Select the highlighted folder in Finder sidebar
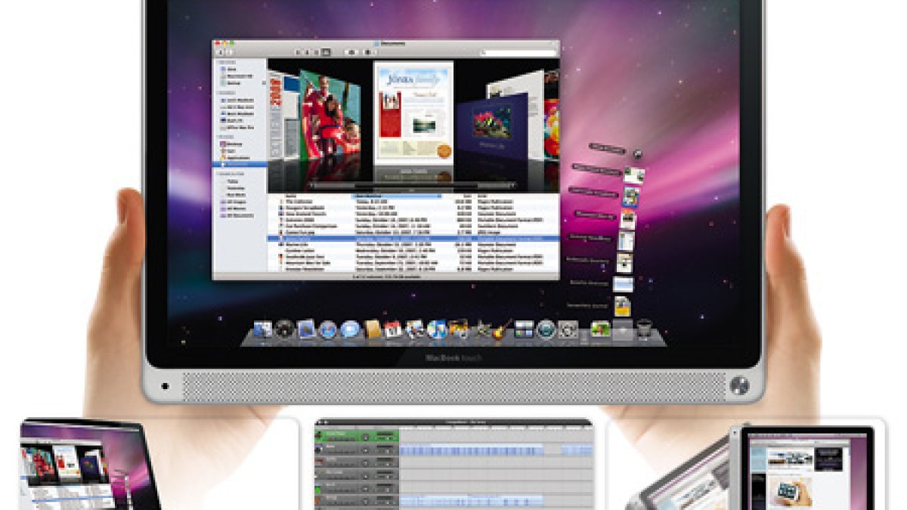 [240, 163]
